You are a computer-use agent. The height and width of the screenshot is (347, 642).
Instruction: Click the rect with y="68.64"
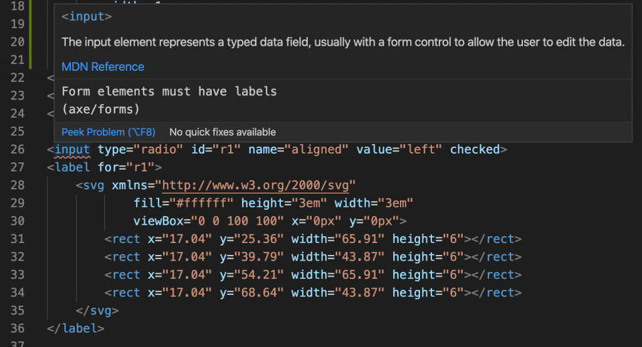313,293
